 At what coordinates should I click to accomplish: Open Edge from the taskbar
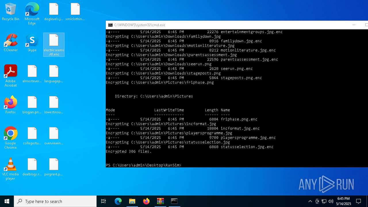tap(118, 201)
